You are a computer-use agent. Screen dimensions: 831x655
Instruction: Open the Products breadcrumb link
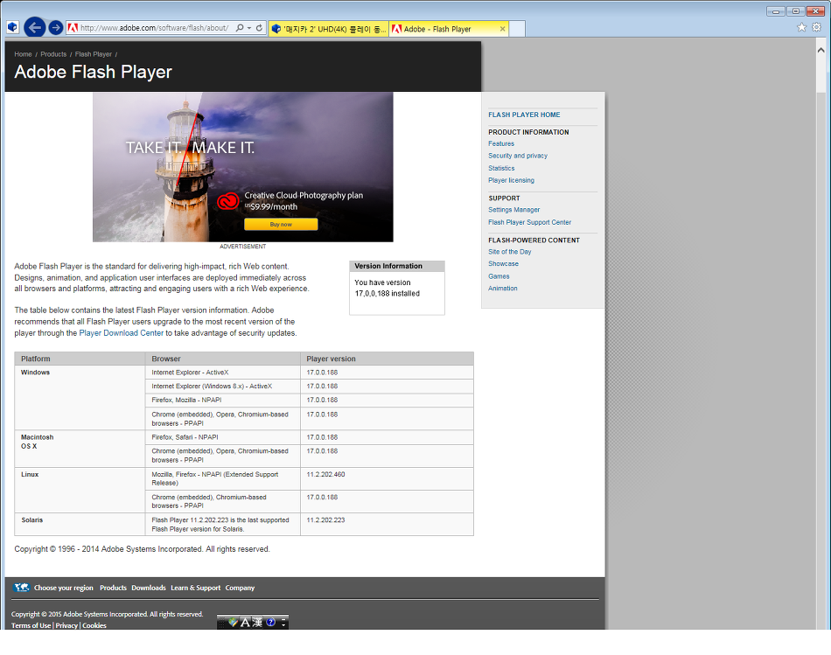[53, 54]
